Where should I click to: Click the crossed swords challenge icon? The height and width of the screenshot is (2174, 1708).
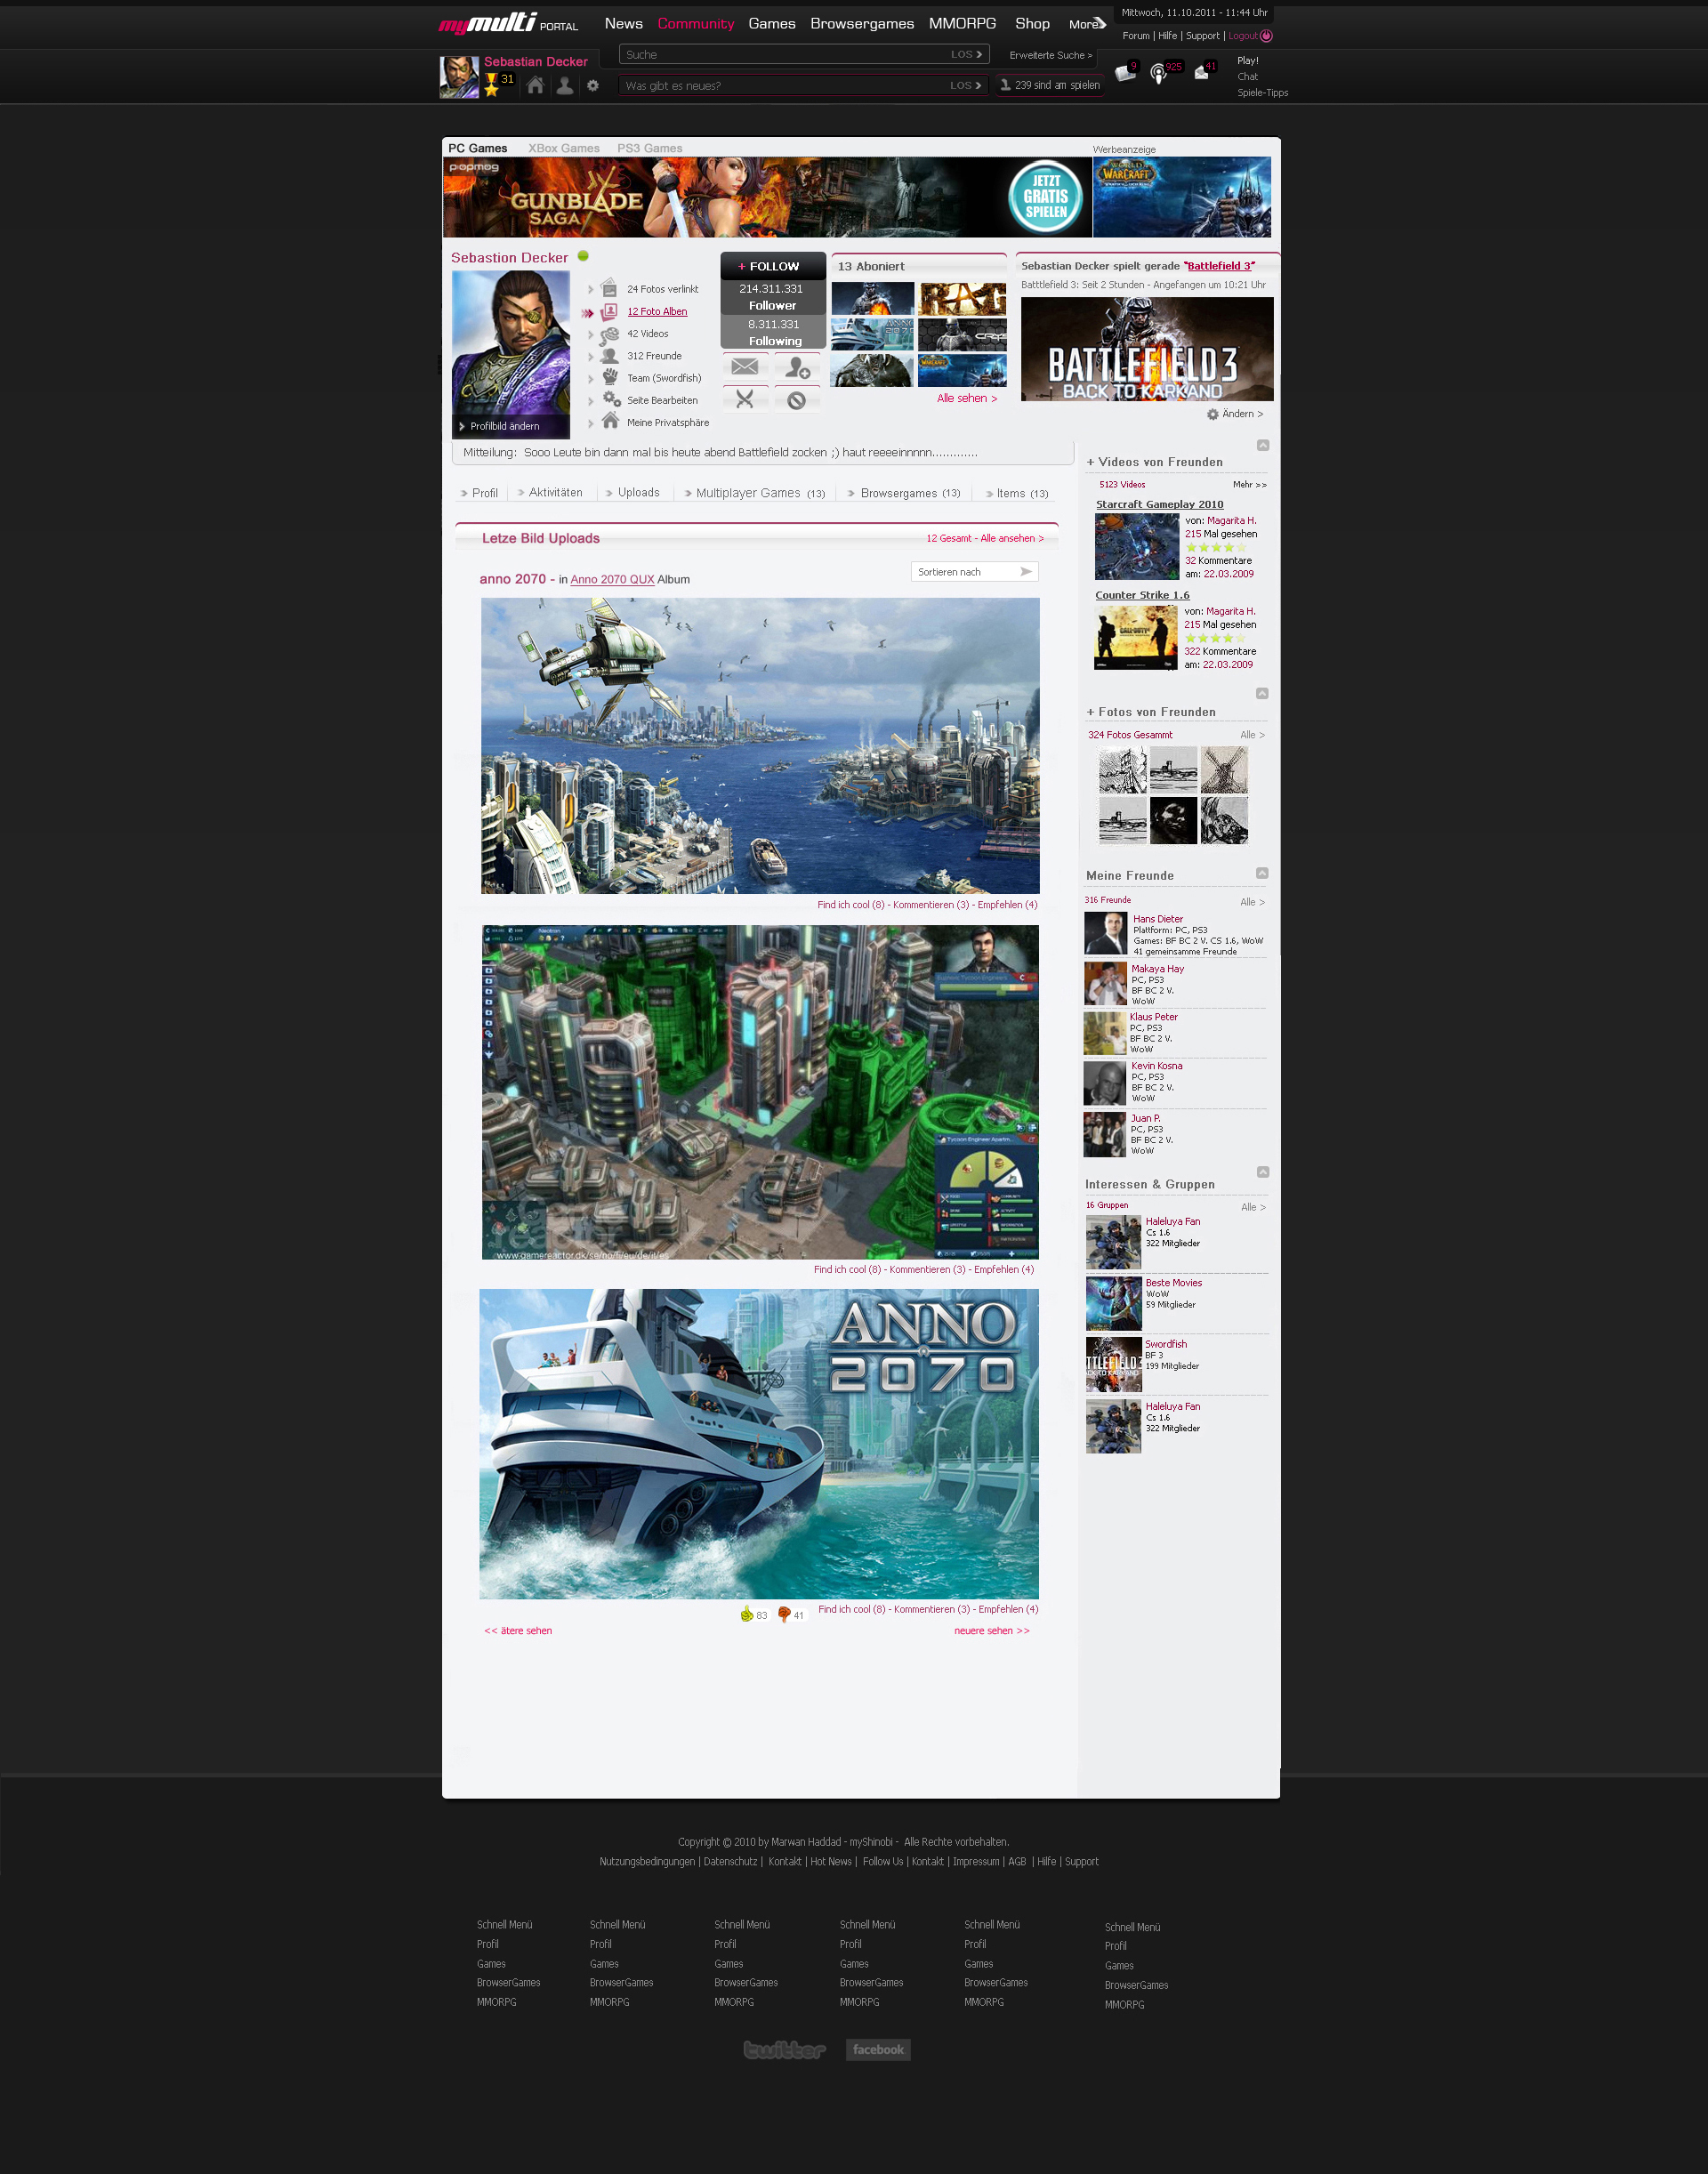point(745,398)
